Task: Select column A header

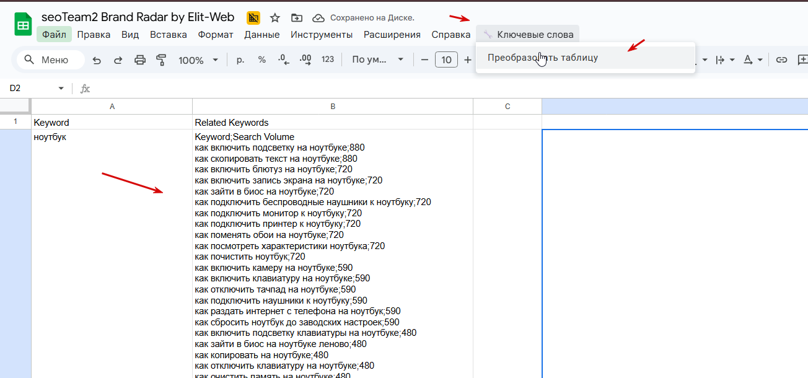Action: tap(112, 107)
